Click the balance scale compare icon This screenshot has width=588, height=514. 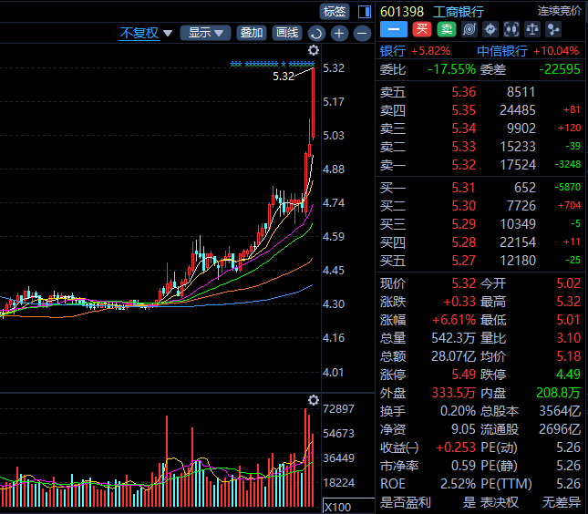coord(532,29)
